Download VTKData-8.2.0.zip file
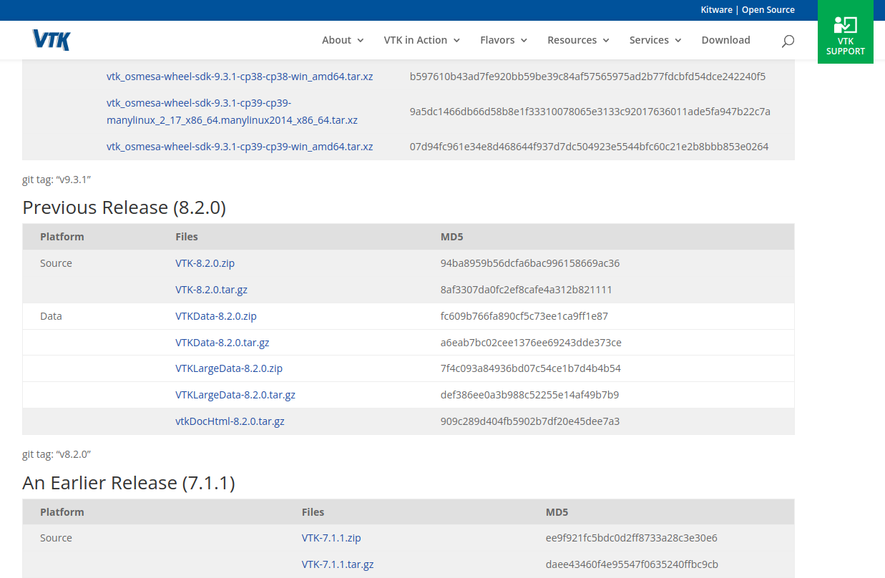 (216, 315)
